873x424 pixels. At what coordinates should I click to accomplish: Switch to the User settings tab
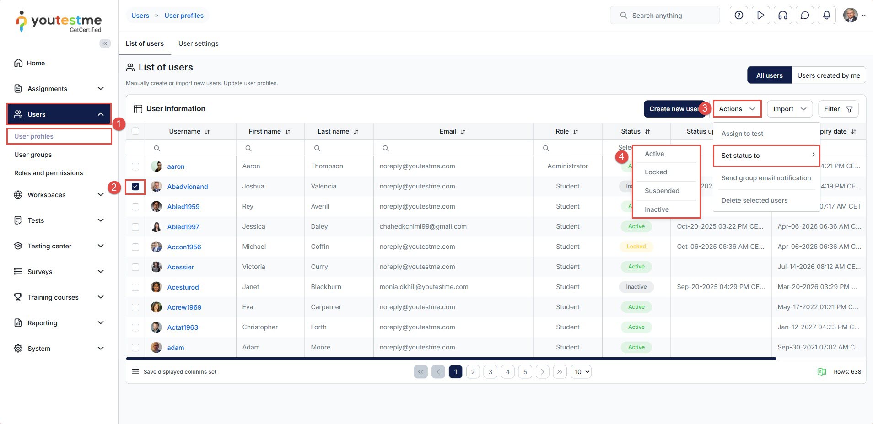198,43
